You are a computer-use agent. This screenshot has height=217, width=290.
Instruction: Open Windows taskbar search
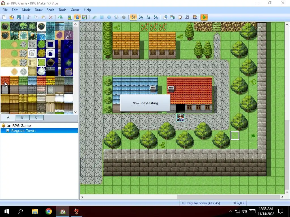(x=20, y=211)
